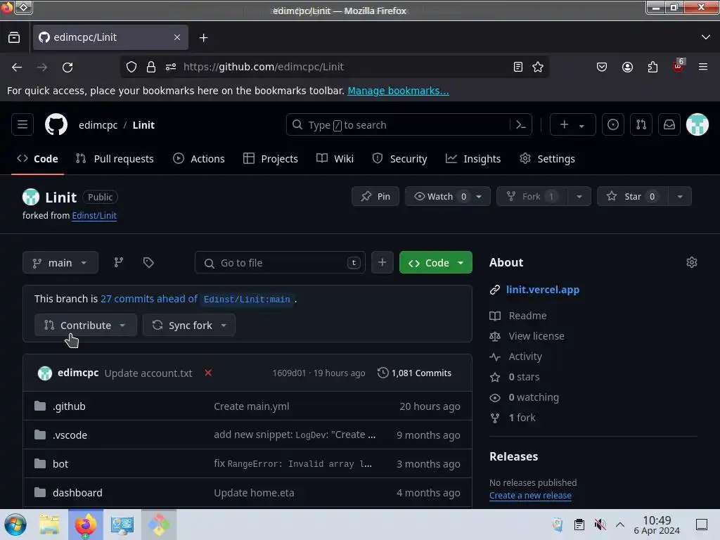Image resolution: width=720 pixels, height=540 pixels.
Task: Open the green Code clone dropdown
Action: pyautogui.click(x=436, y=262)
